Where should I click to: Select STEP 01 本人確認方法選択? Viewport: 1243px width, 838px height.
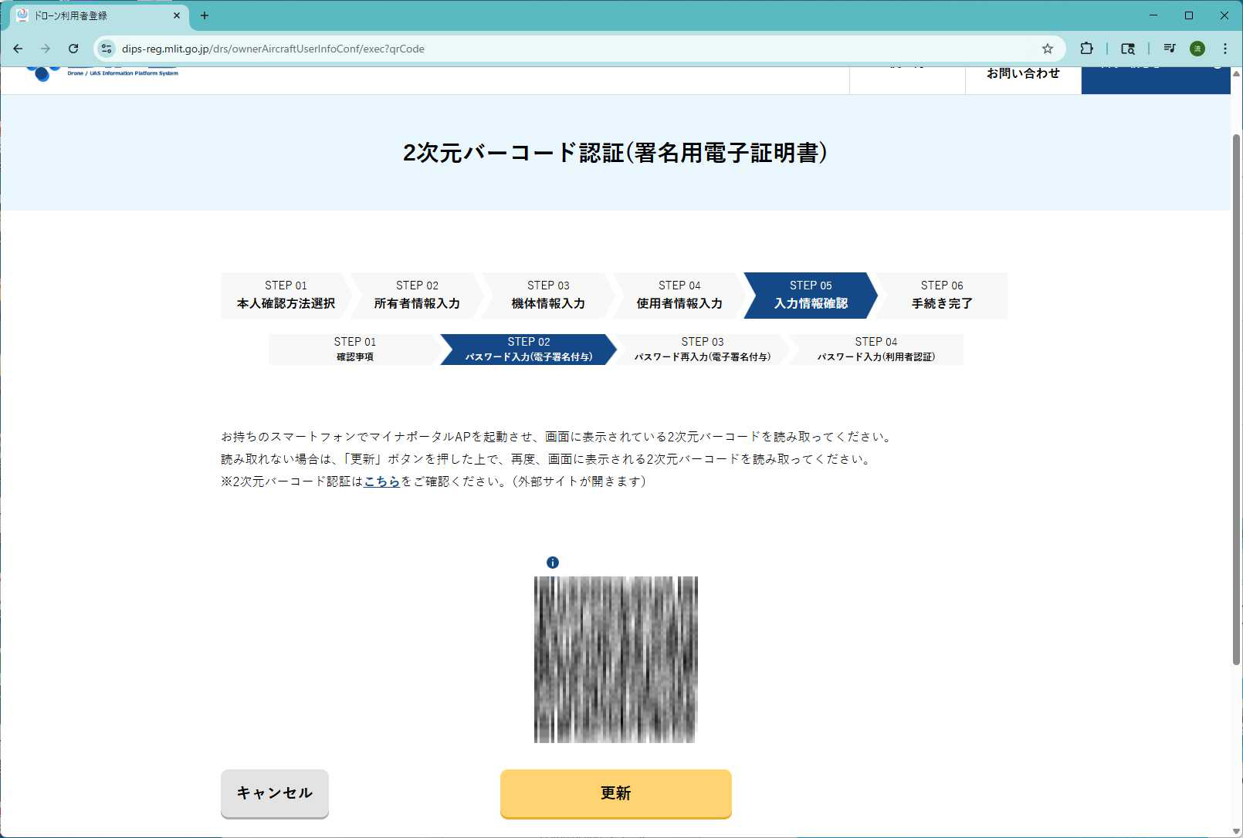point(286,296)
